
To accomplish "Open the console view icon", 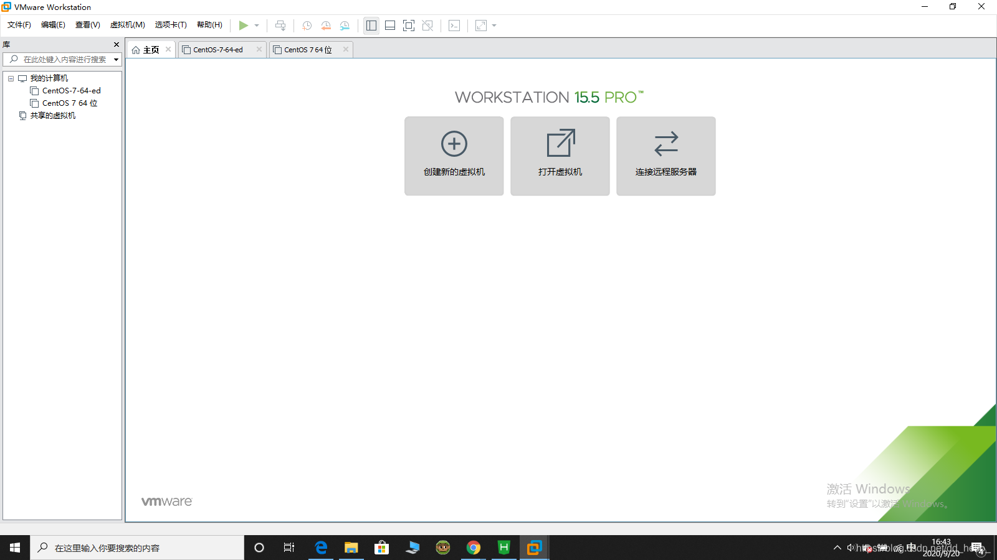I will tap(454, 26).
